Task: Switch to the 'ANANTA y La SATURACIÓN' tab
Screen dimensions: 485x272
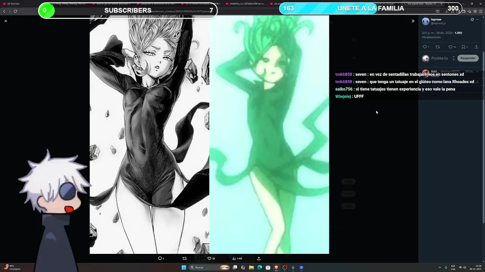Action: 246,4
